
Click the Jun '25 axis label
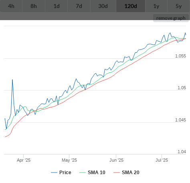coord(116,160)
